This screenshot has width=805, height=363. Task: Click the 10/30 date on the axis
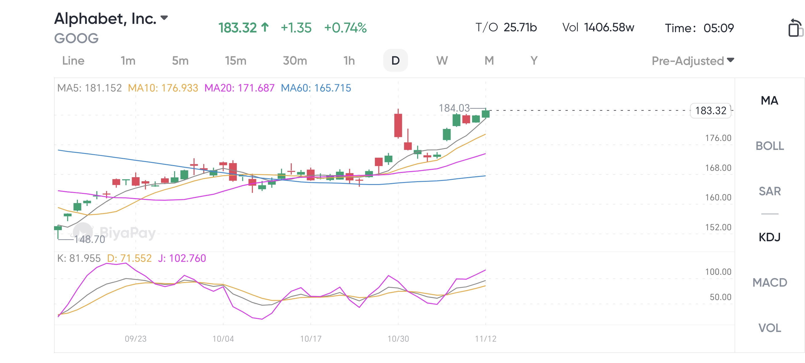pyautogui.click(x=398, y=339)
